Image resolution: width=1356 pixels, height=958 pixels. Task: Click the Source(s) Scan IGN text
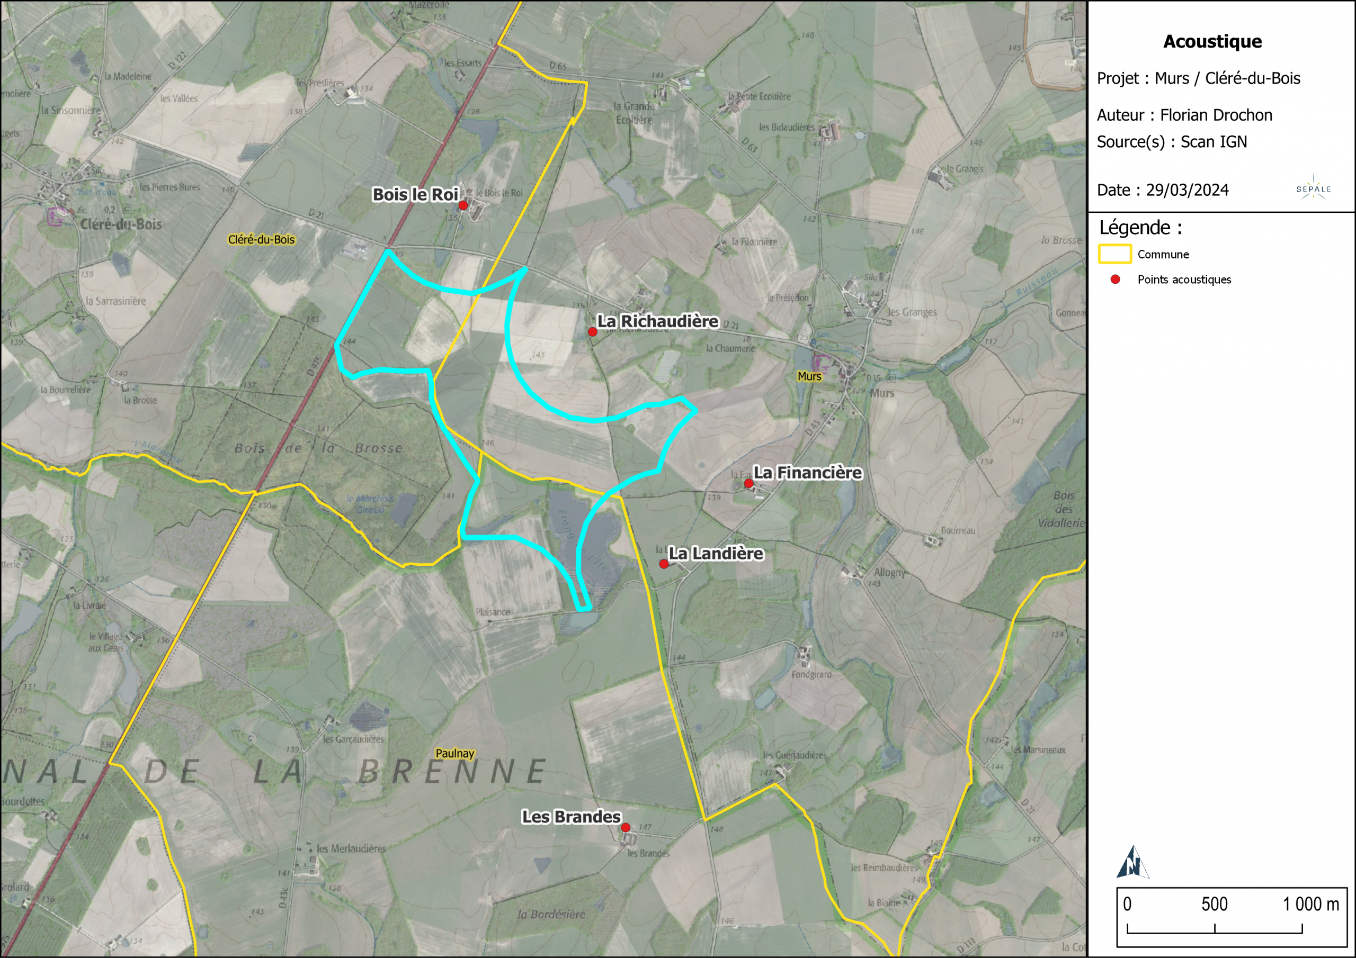[x=1172, y=142]
